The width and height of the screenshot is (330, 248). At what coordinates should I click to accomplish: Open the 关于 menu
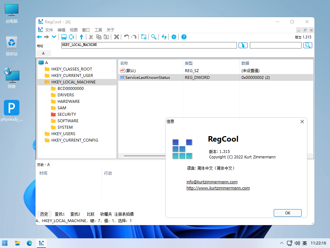pyautogui.click(x=111, y=30)
